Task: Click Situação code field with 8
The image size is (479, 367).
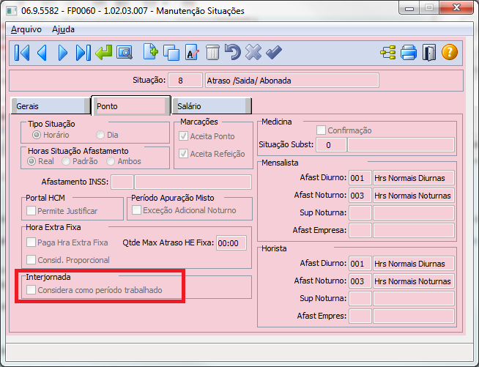Action: [x=185, y=81]
